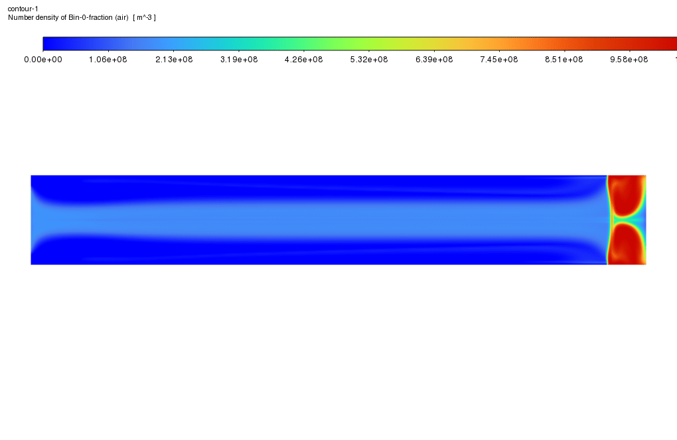The width and height of the screenshot is (677, 440).
Task: Select the 7.45e+08 legend tick label
Action: tap(499, 60)
